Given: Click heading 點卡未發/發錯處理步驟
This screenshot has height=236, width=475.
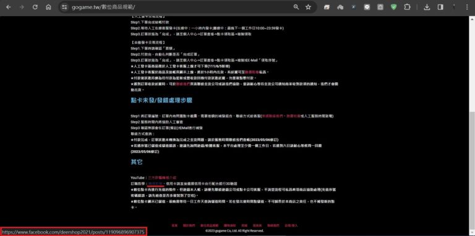Looking at the screenshot, I should pos(161,101).
